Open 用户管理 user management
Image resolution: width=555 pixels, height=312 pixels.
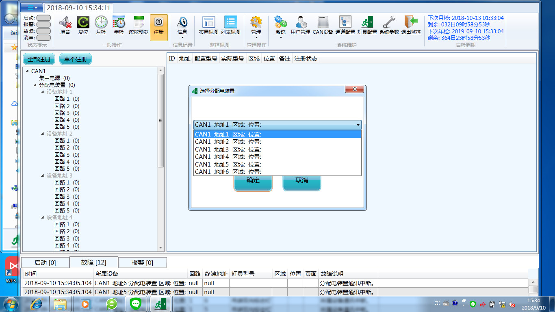[300, 25]
